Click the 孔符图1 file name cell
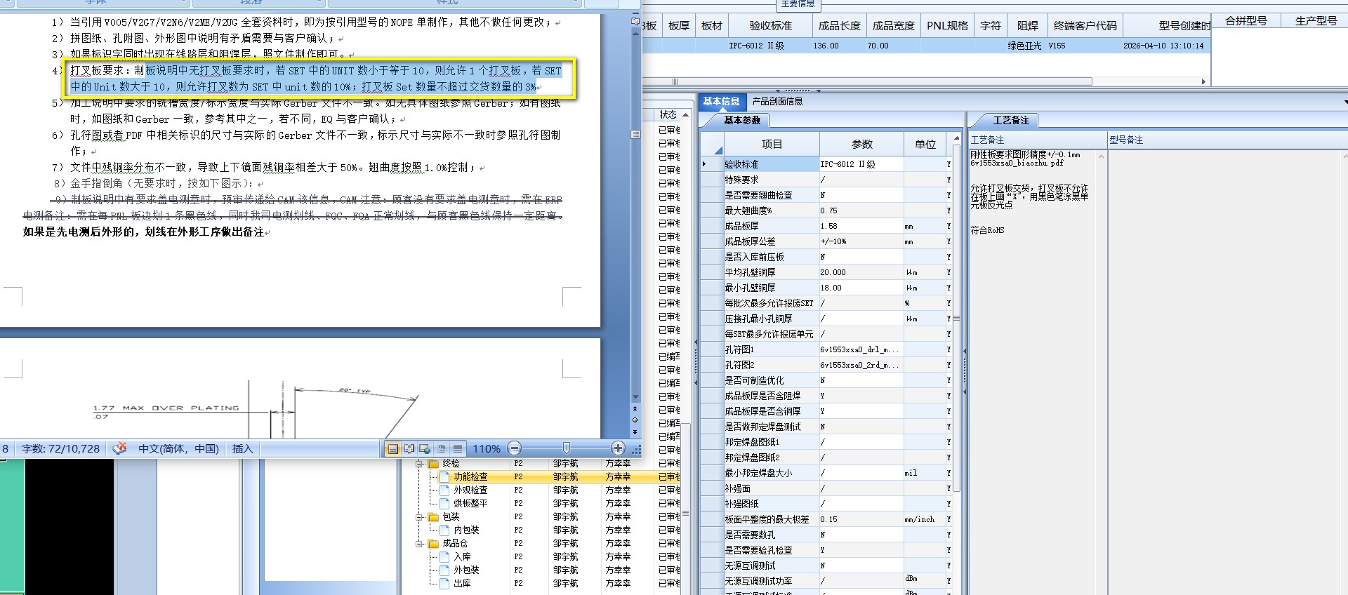The width and height of the screenshot is (1348, 595). (x=861, y=349)
